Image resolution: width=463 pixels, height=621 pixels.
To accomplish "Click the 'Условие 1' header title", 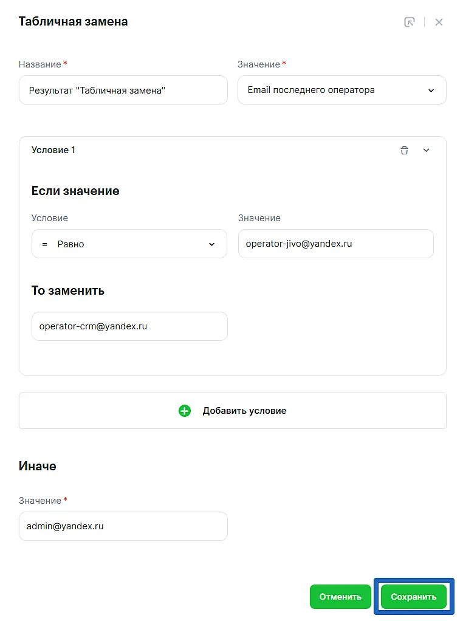I will [x=53, y=150].
